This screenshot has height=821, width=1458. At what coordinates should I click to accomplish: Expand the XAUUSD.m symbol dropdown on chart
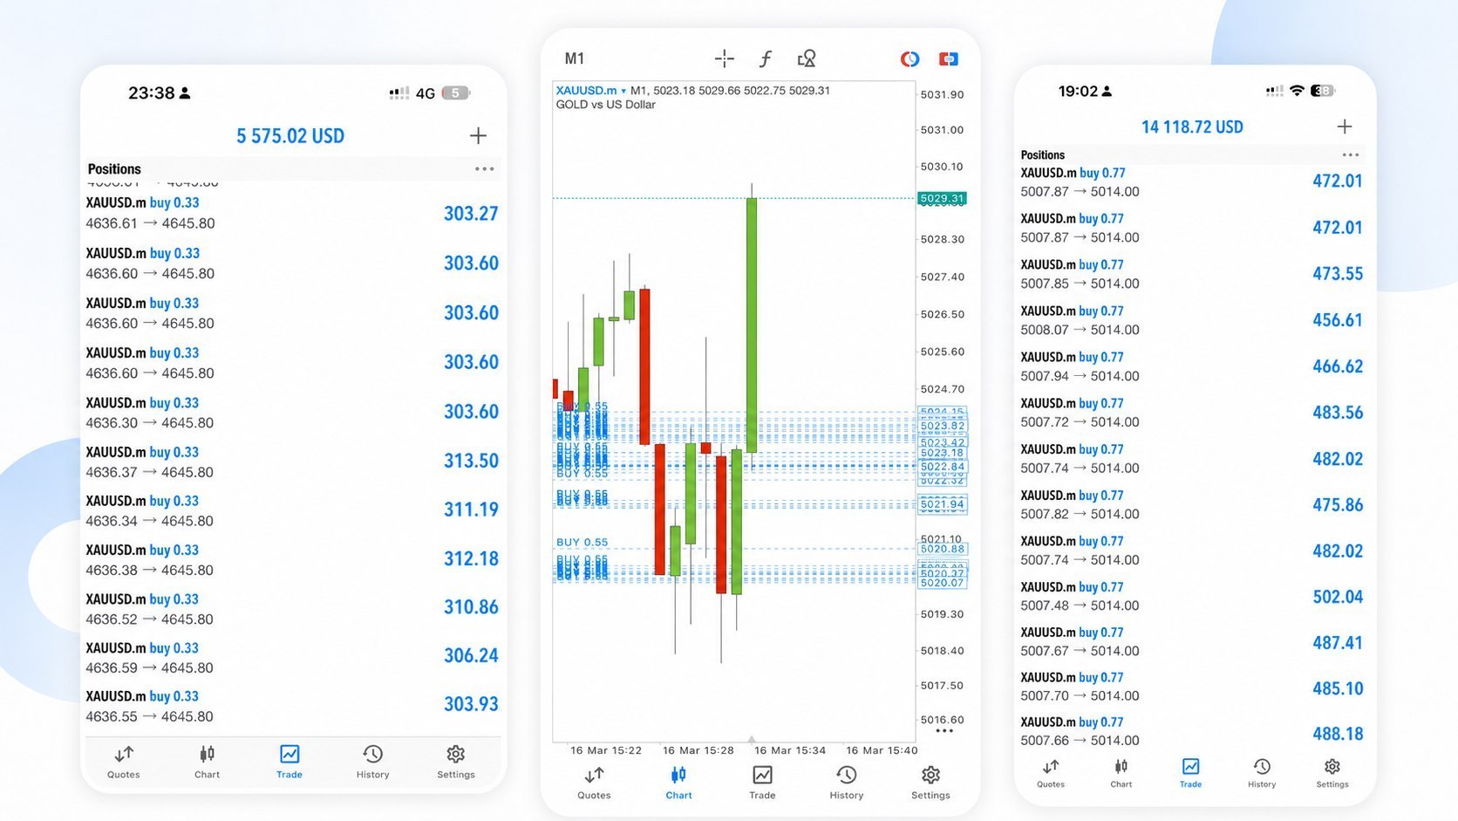click(x=591, y=91)
